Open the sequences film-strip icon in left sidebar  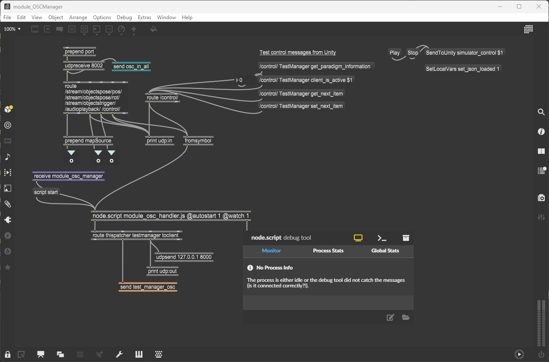[x=8, y=172]
